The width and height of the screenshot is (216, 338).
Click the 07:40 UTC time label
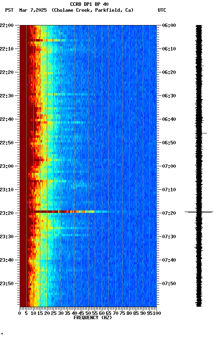tap(169, 261)
